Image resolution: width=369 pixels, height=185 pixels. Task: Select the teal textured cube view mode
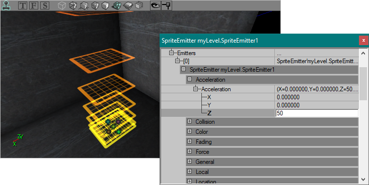pos(116,6)
